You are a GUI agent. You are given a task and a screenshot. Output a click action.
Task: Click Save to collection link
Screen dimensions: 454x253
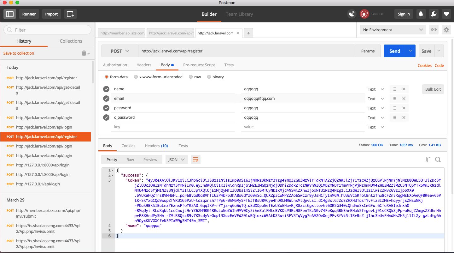pyautogui.click(x=19, y=53)
